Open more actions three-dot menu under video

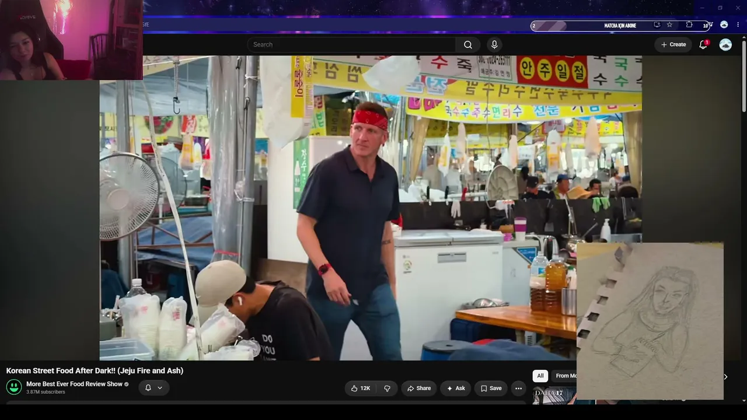coord(518,388)
